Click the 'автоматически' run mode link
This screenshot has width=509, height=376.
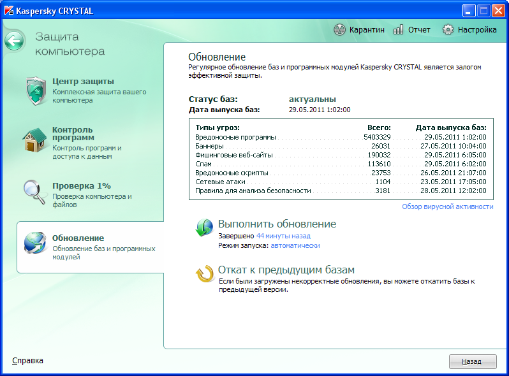pyautogui.click(x=295, y=245)
